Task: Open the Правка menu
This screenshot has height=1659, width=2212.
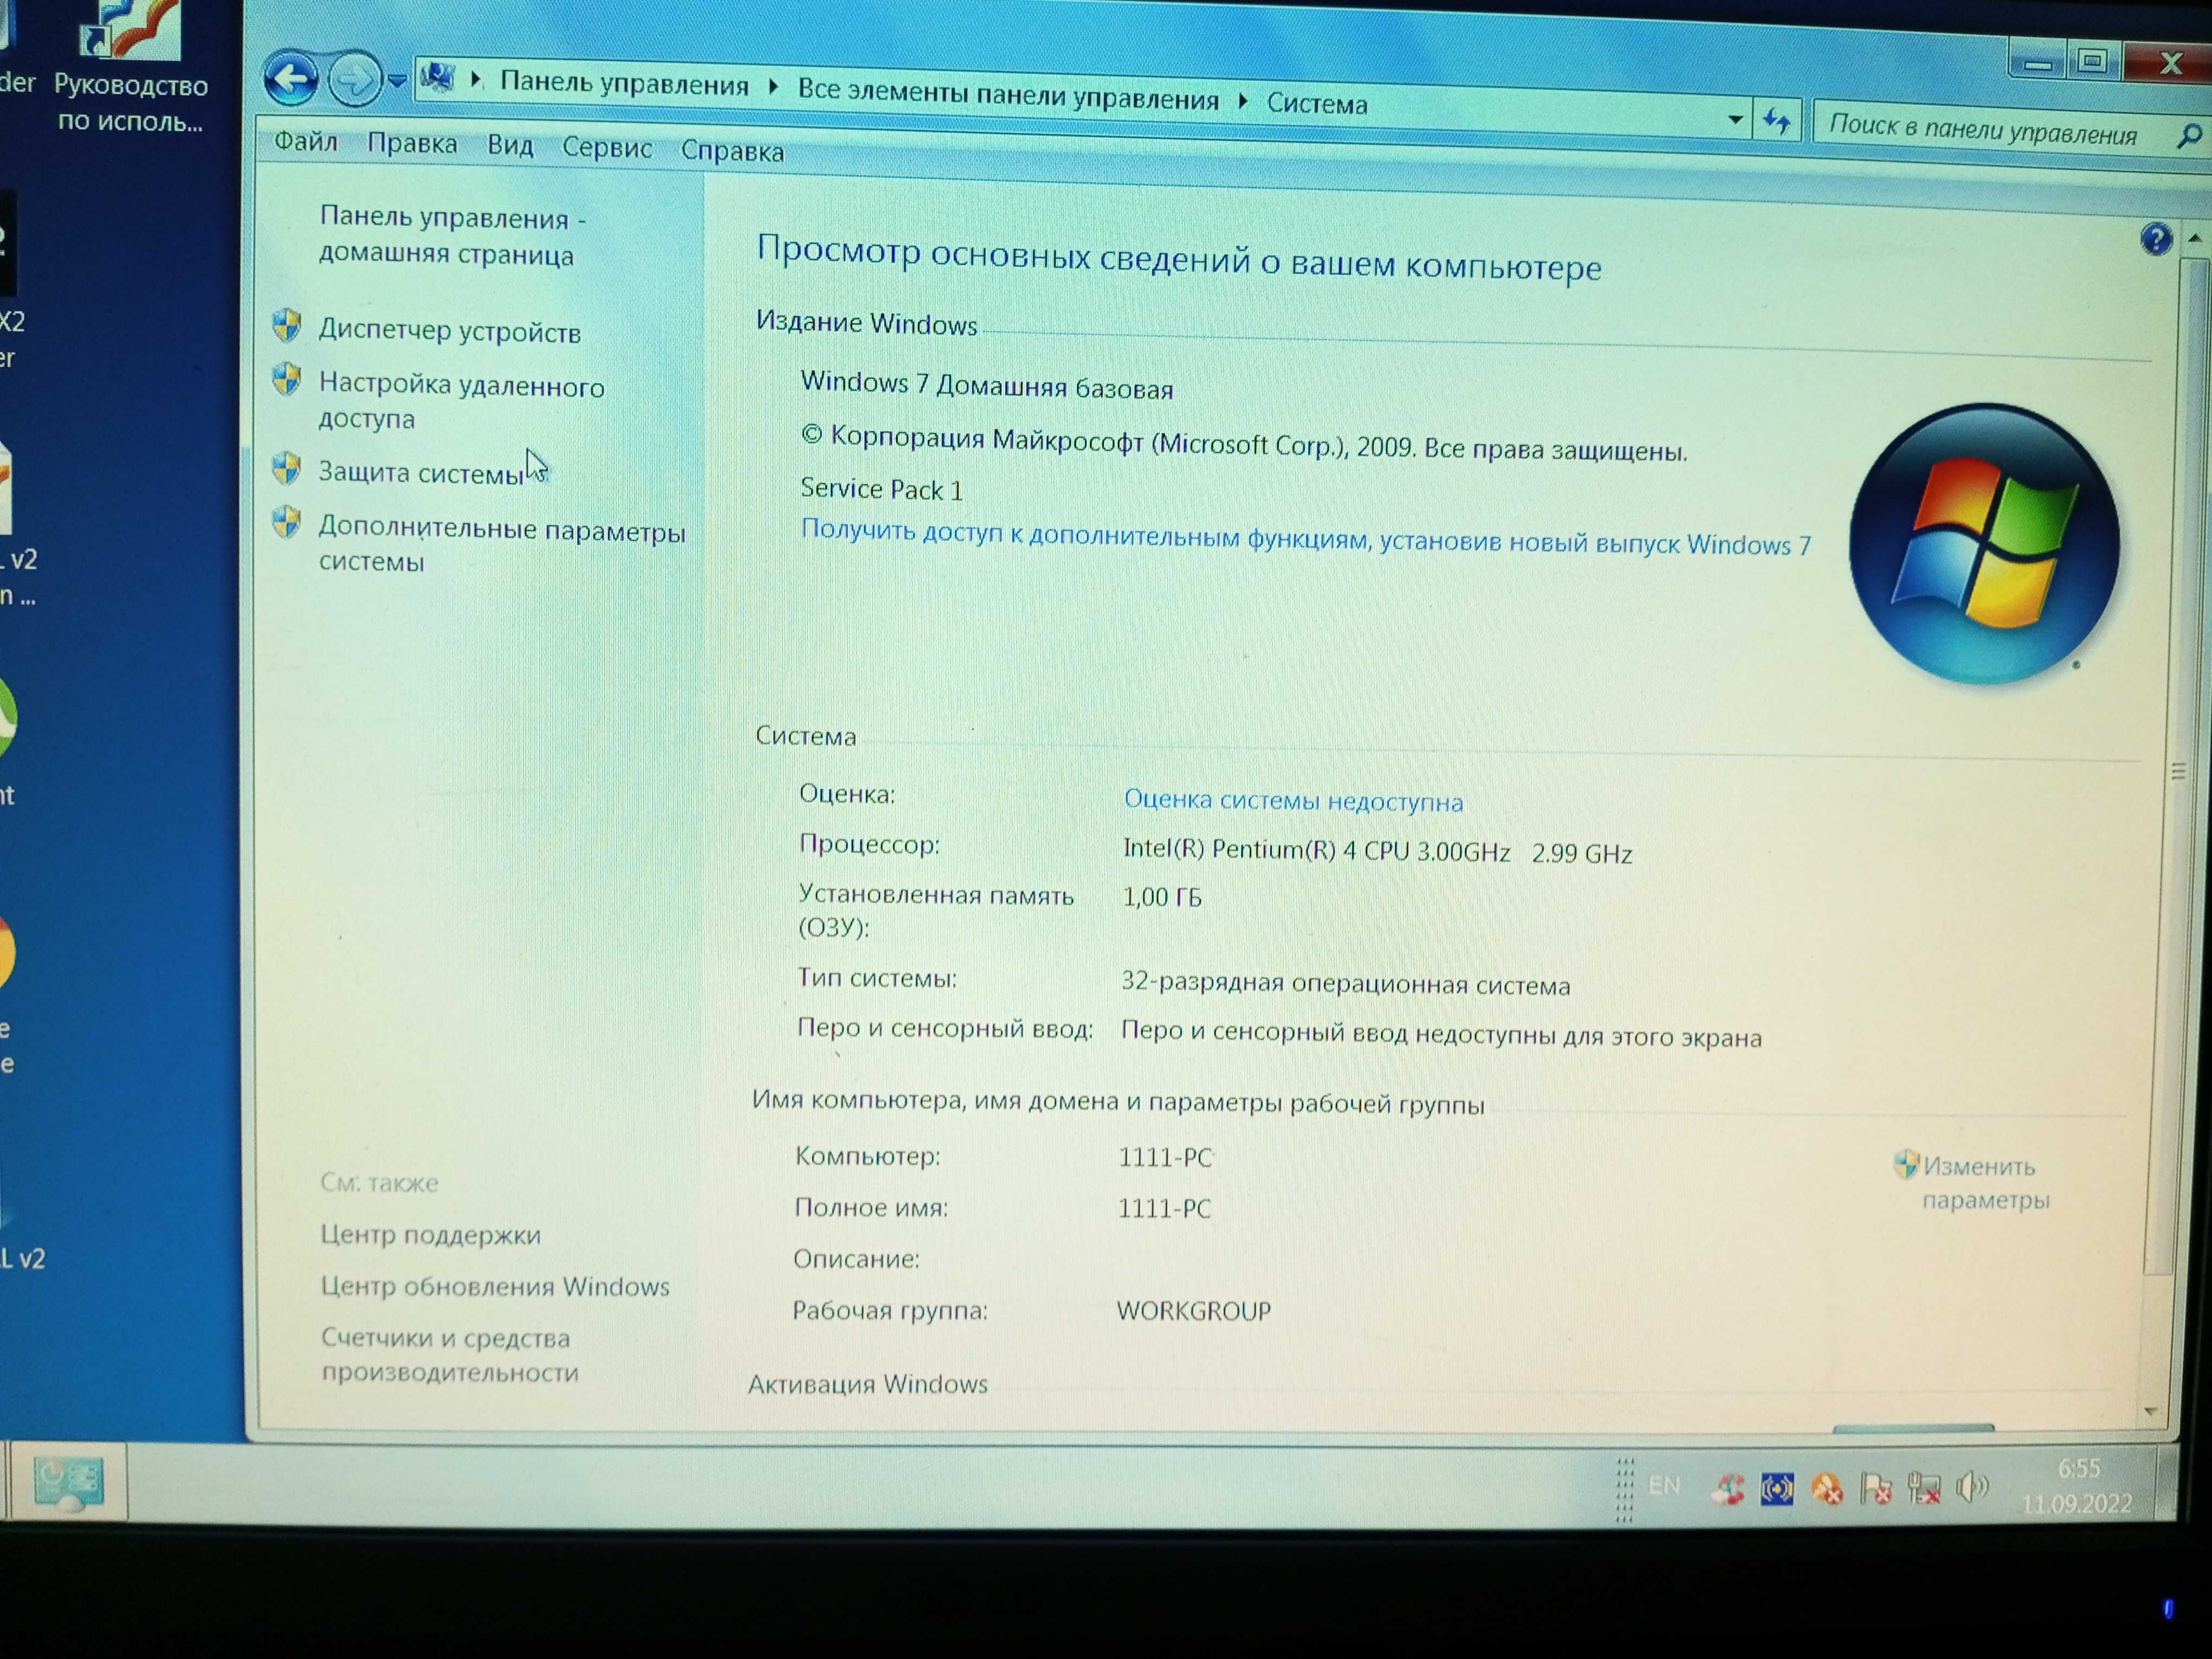Action: pos(412,144)
